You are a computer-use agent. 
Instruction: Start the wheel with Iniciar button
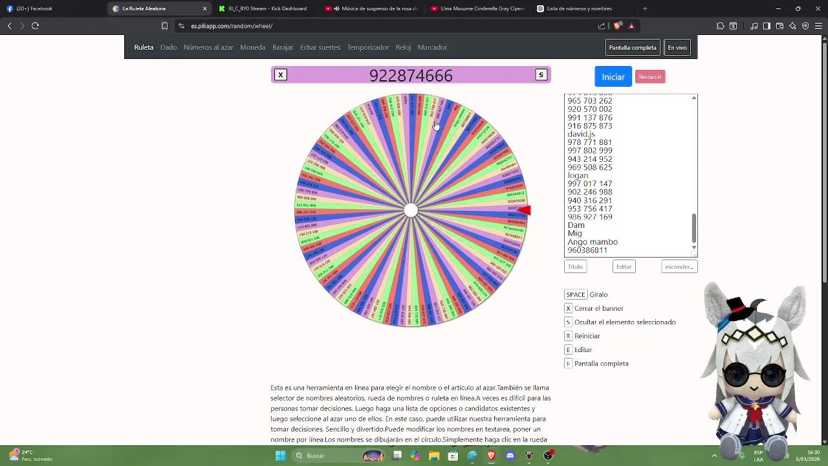click(x=613, y=76)
